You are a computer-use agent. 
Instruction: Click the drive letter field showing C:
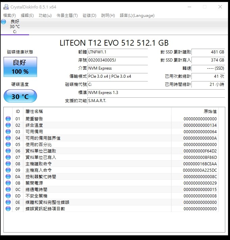pyautogui.click(x=117, y=85)
